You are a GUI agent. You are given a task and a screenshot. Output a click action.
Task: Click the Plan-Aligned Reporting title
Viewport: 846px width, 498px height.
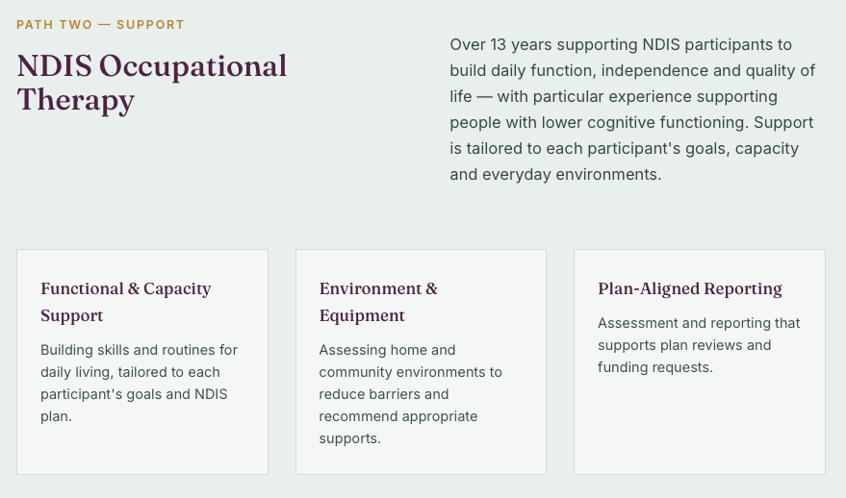point(690,288)
